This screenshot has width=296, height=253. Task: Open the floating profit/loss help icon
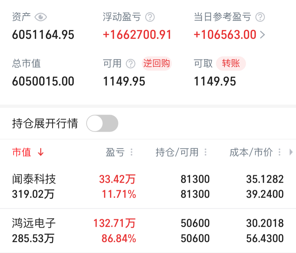pos(150,17)
